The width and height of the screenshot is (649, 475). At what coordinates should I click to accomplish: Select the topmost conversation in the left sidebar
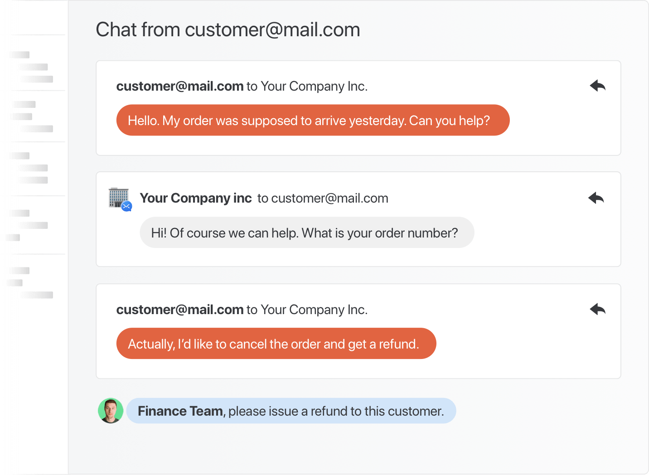pos(34,67)
